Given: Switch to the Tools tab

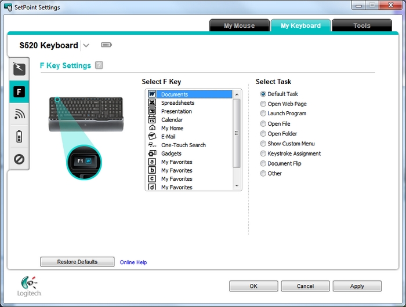Looking at the screenshot, I should [362, 25].
